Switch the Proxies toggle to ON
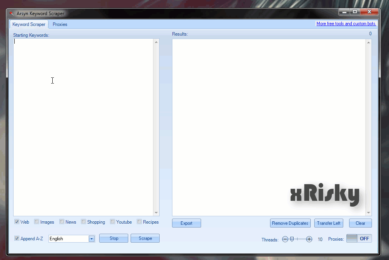Image resolution: width=389 pixels, height=260 pixels. 359,238
